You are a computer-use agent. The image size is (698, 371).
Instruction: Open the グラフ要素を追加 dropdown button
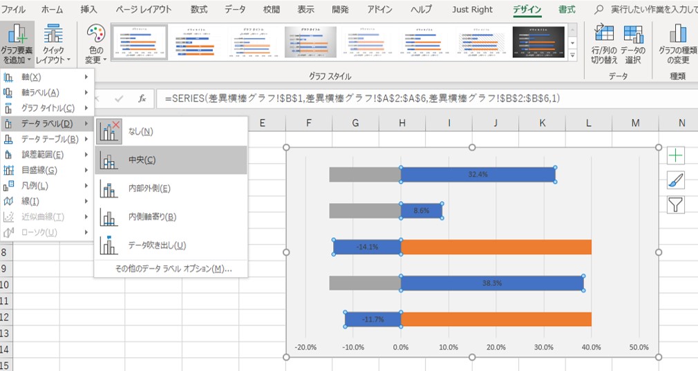point(17,44)
